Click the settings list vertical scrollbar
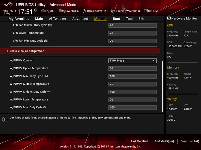 (163, 86)
